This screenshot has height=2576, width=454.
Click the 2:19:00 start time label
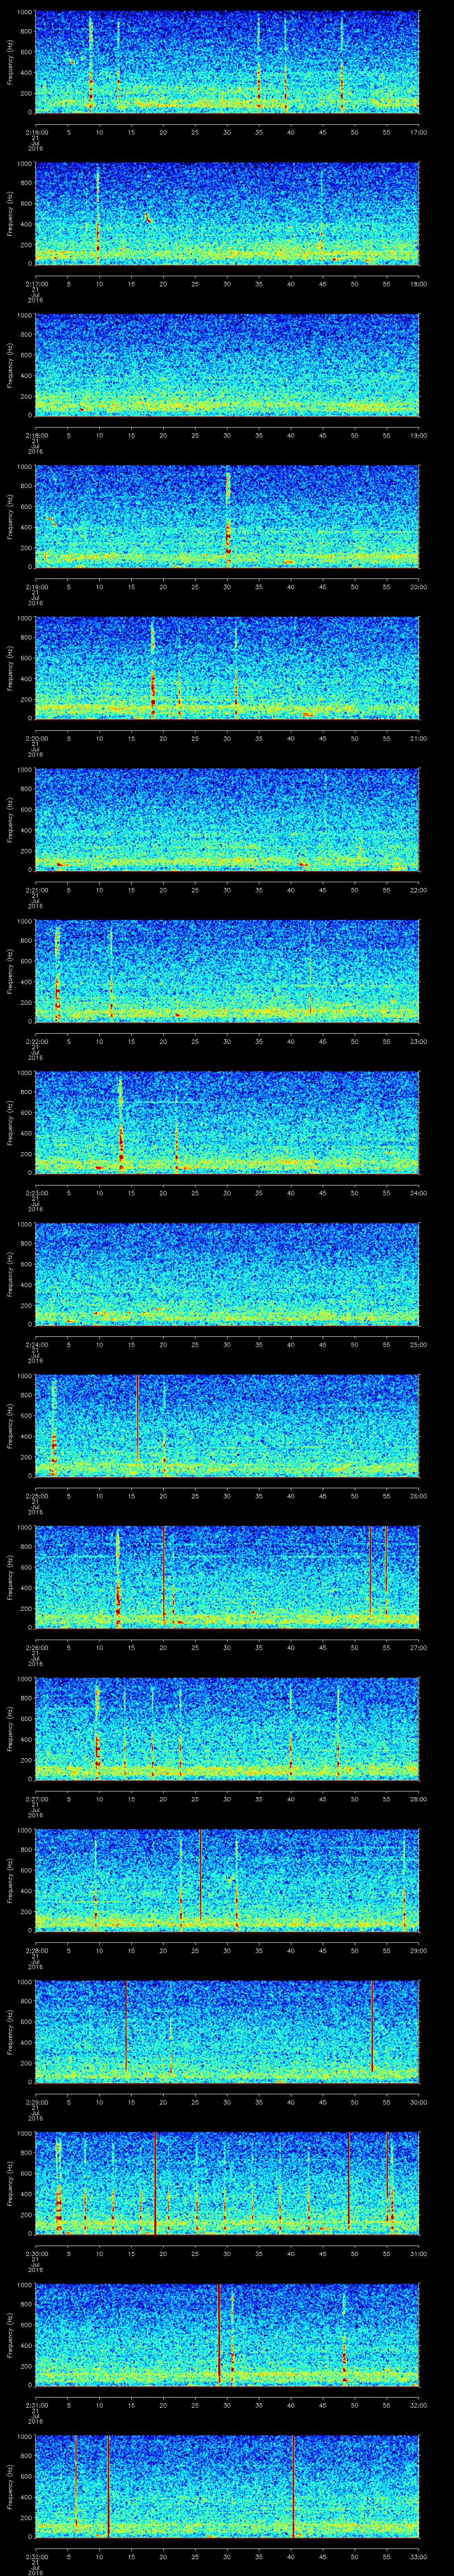(x=36, y=586)
